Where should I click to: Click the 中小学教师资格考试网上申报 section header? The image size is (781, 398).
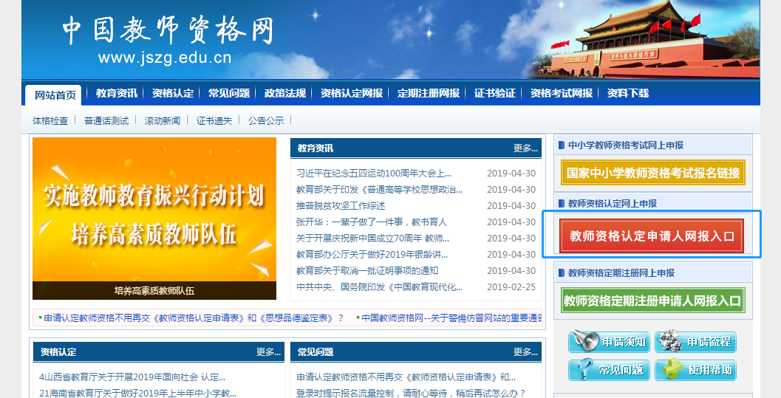pyautogui.click(x=626, y=145)
